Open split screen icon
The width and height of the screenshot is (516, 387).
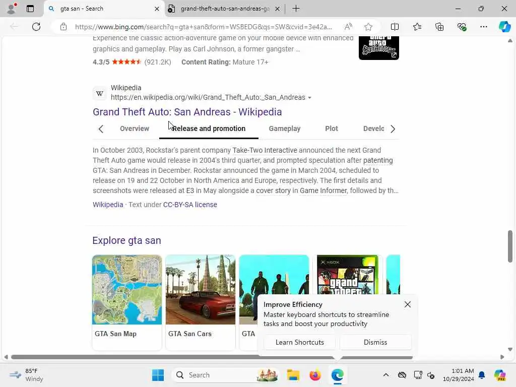coord(395,27)
